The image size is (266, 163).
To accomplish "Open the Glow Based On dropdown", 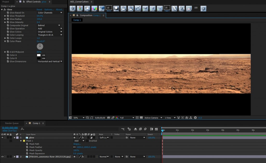I will [x=50, y=12].
